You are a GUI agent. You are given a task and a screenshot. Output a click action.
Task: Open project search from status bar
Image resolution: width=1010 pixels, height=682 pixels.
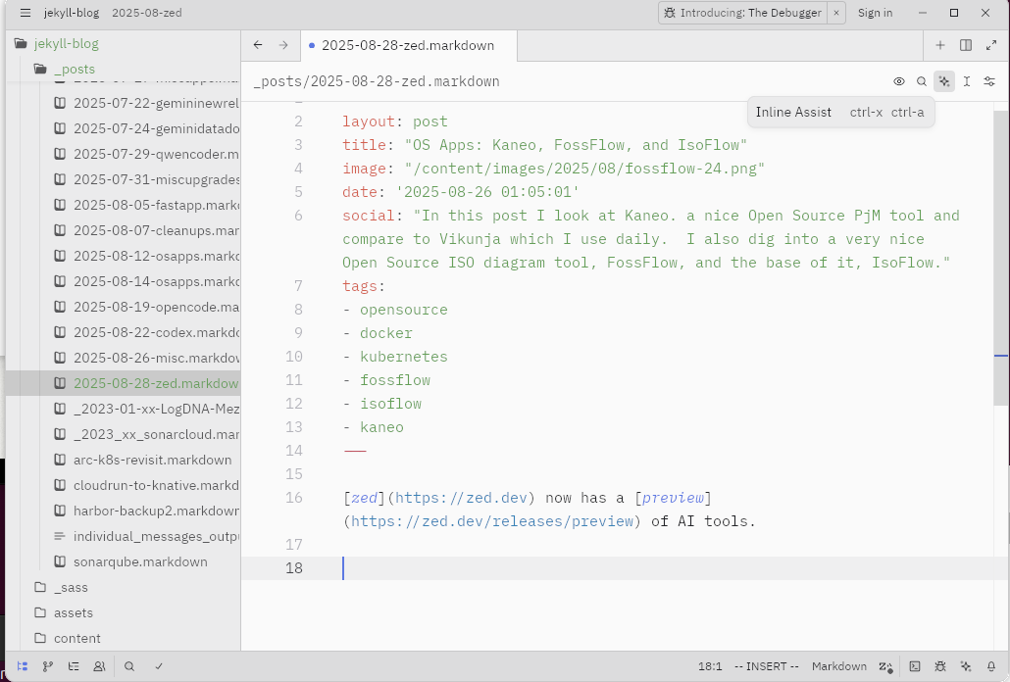129,666
